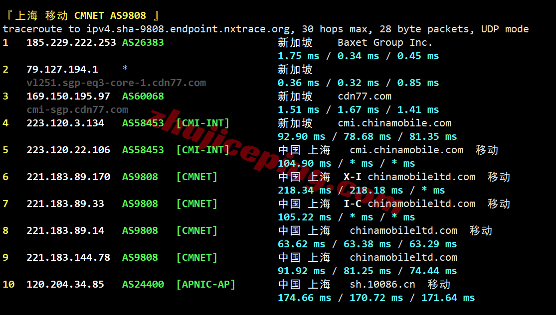Click hostname vl251.sgp-eq3-core-1.cdn77.com
Screen dimensions: 556x315
coord(116,83)
